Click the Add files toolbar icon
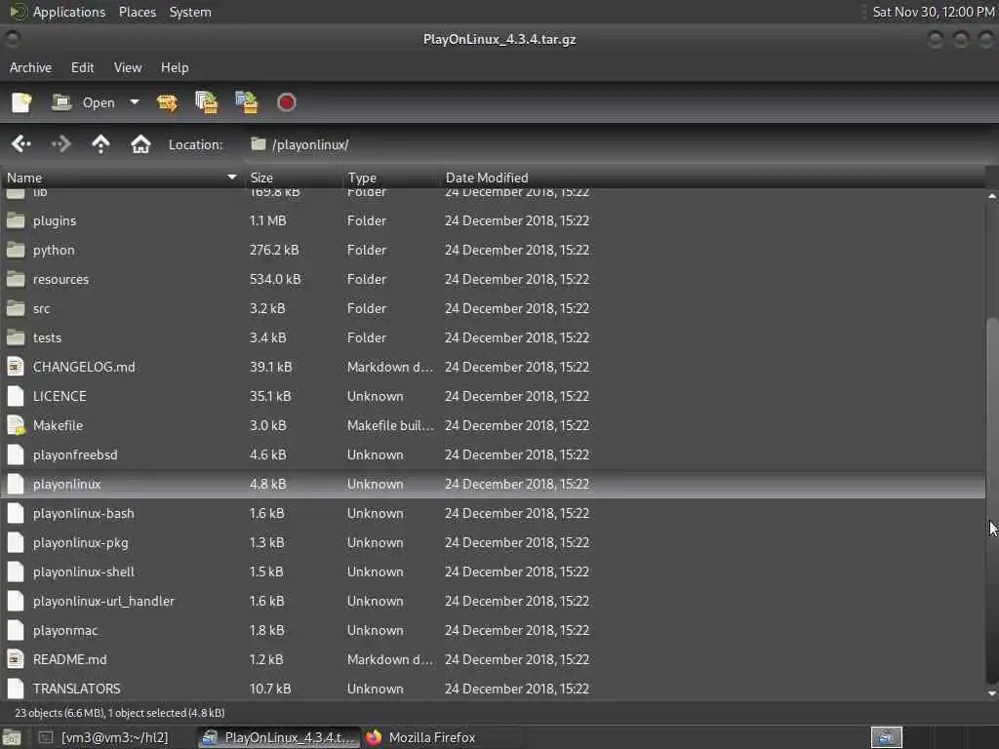The height and width of the screenshot is (749, 999). (207, 102)
